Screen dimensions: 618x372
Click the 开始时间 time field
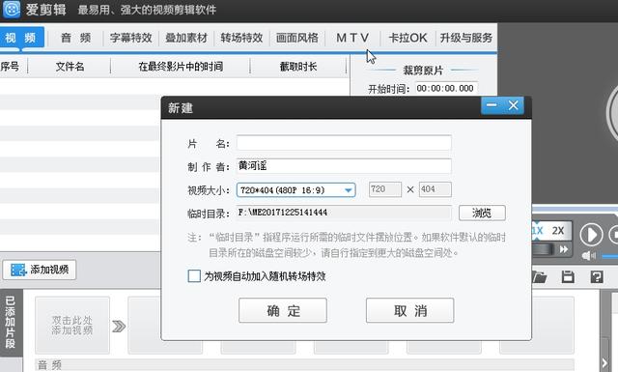[446, 88]
